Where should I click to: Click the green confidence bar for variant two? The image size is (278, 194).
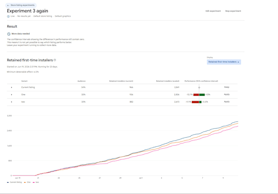click(200, 102)
